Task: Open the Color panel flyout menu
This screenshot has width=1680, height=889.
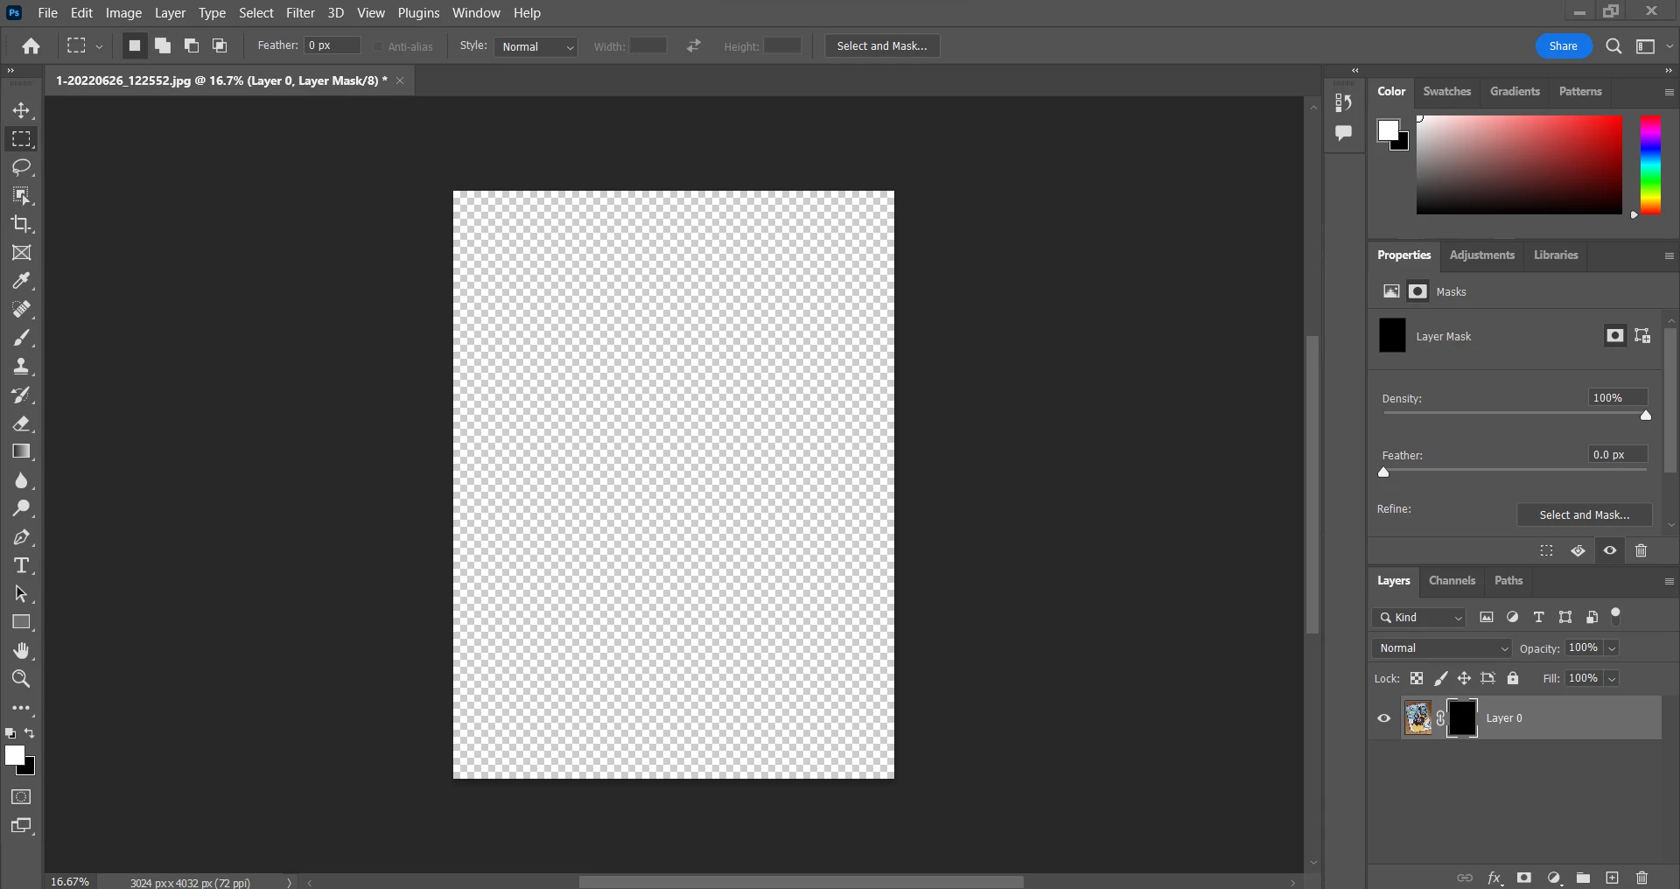Action: click(1669, 92)
